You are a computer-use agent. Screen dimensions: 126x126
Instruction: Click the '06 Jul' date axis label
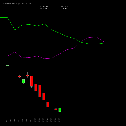tap(47, 120)
